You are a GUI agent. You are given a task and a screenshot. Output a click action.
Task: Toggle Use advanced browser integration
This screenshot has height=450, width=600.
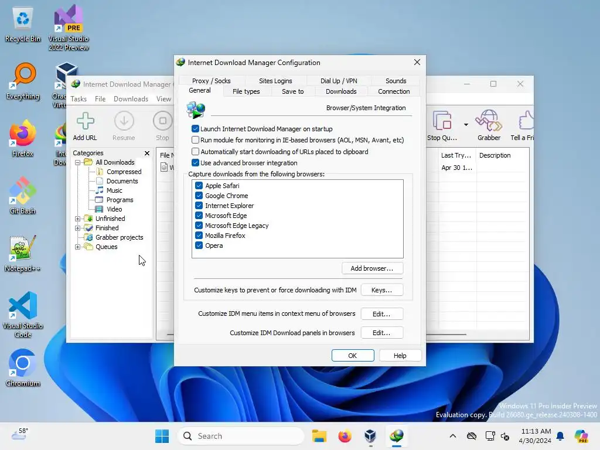(x=195, y=163)
